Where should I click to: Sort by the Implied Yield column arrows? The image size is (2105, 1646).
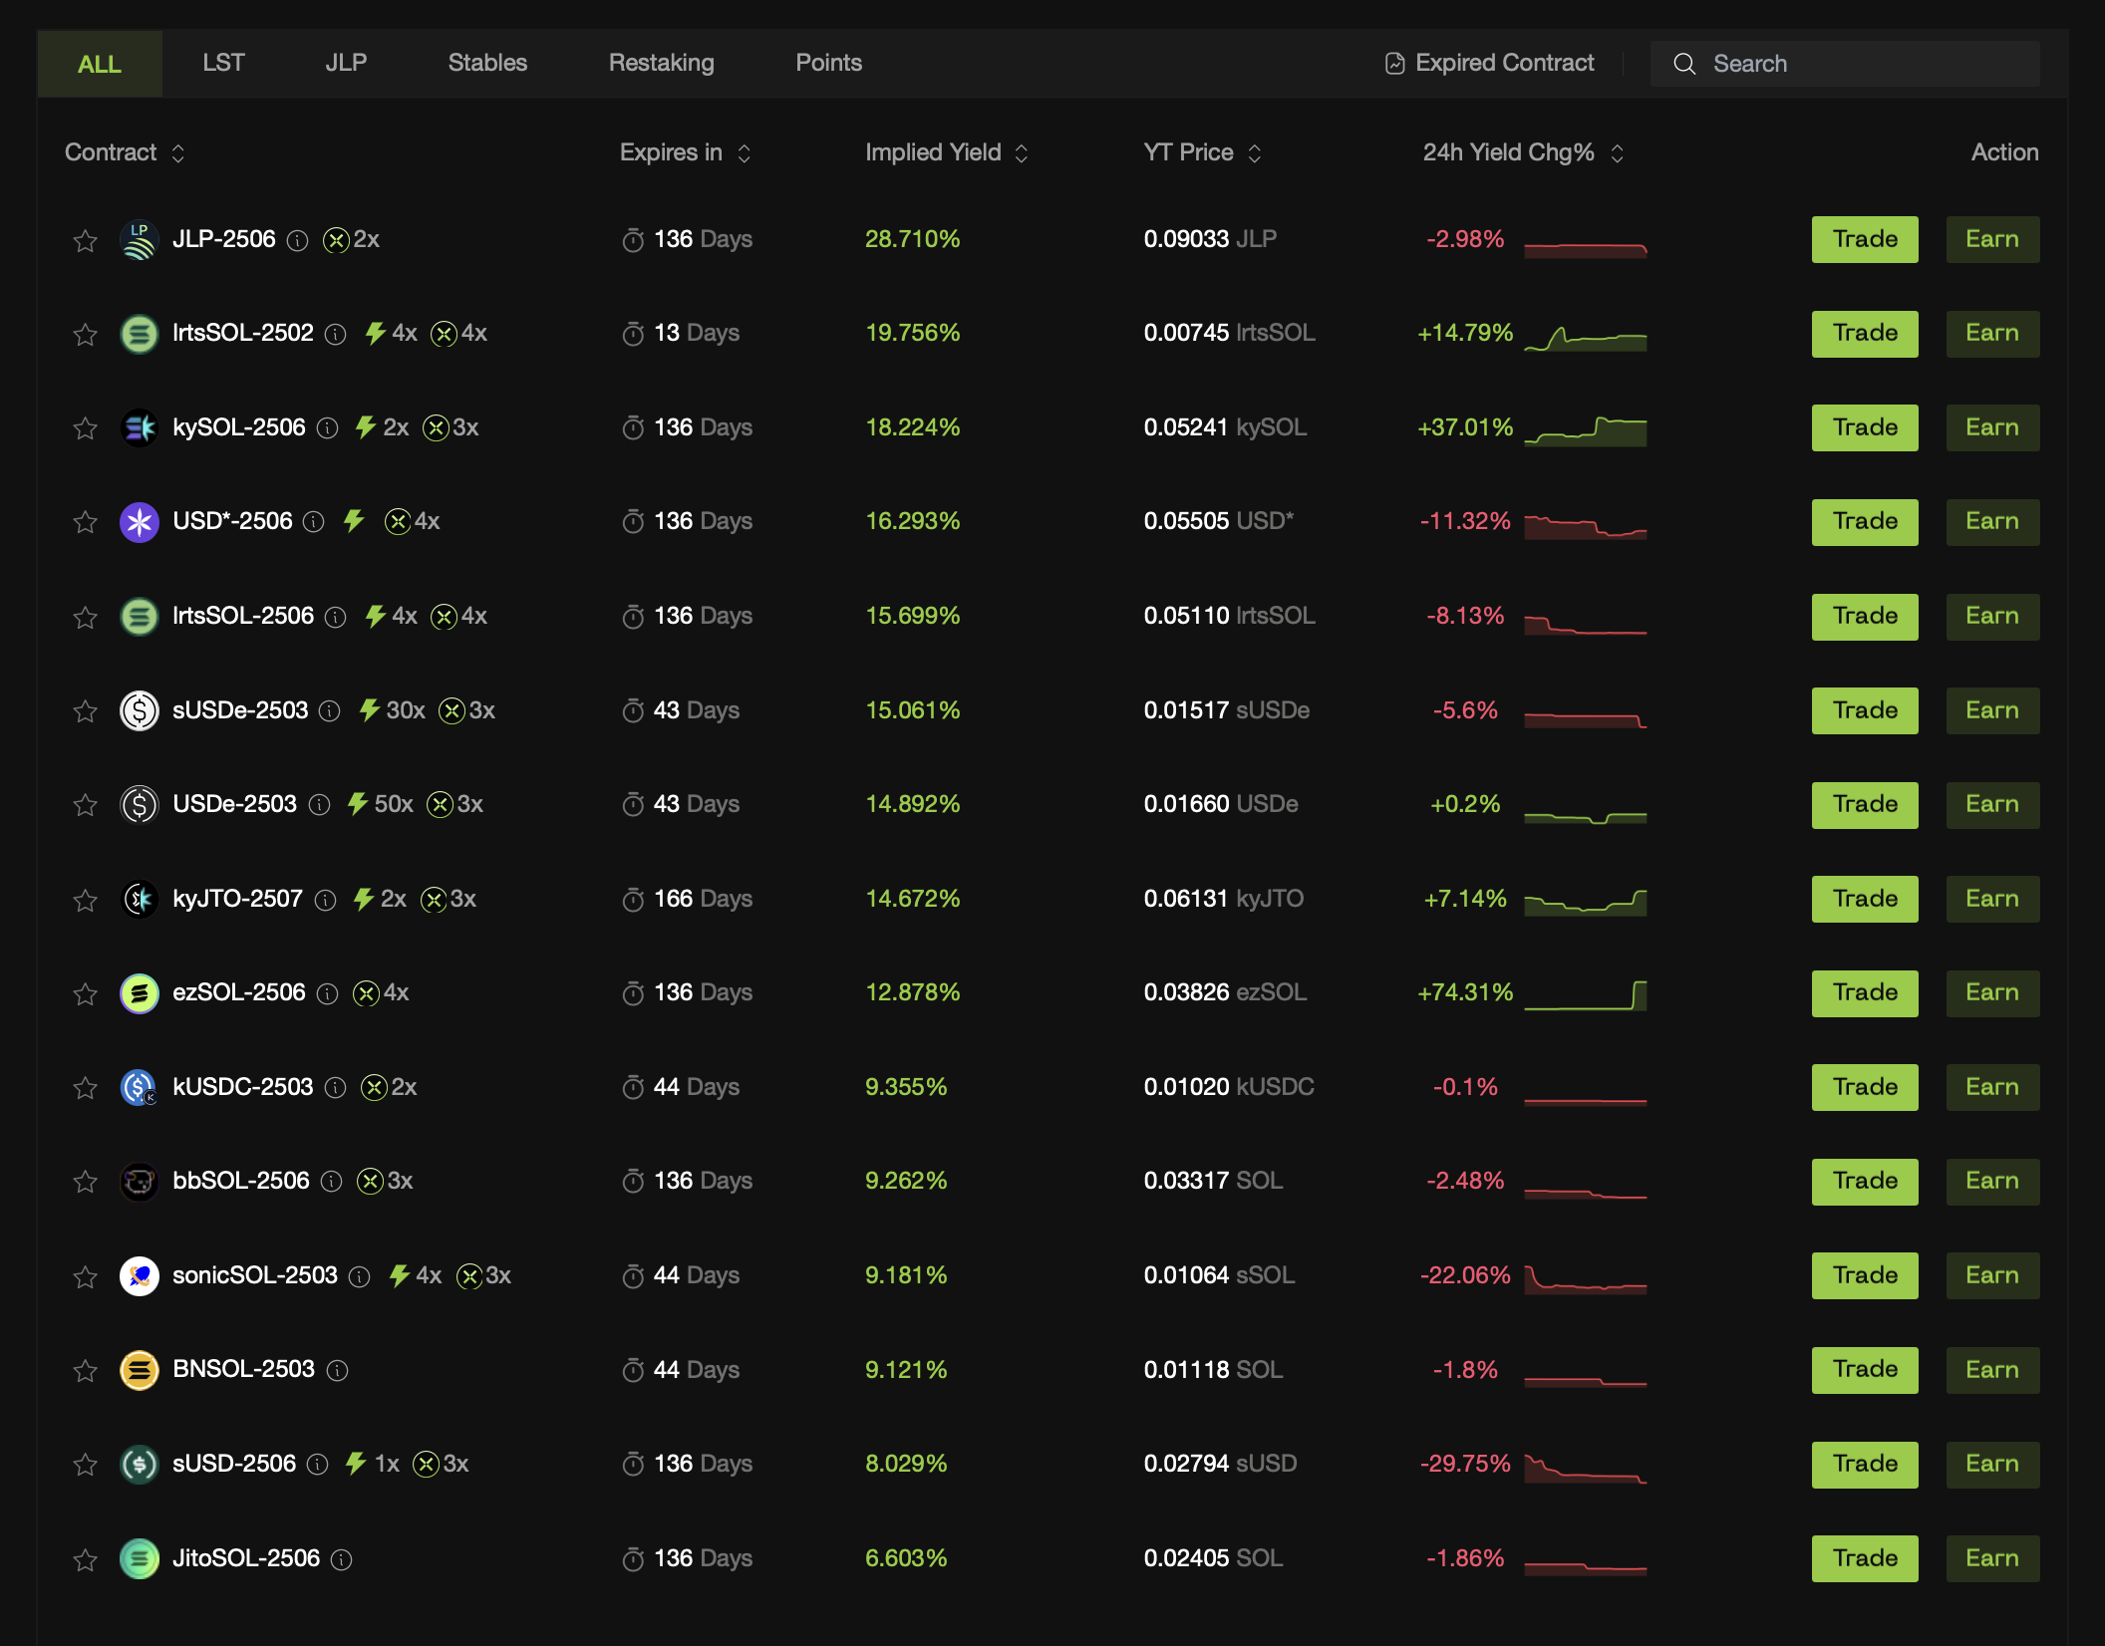tap(1022, 153)
